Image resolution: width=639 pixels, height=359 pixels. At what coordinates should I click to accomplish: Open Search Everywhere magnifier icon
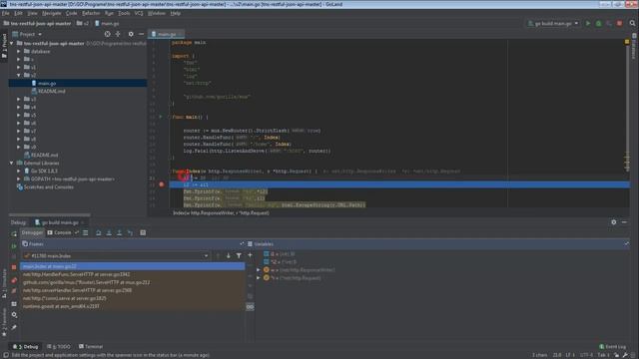tap(632, 24)
